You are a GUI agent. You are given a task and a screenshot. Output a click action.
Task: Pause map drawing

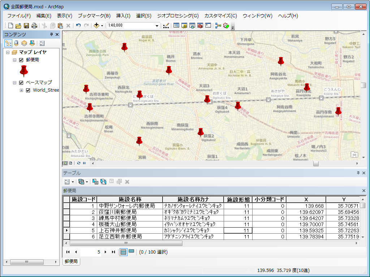point(84,163)
